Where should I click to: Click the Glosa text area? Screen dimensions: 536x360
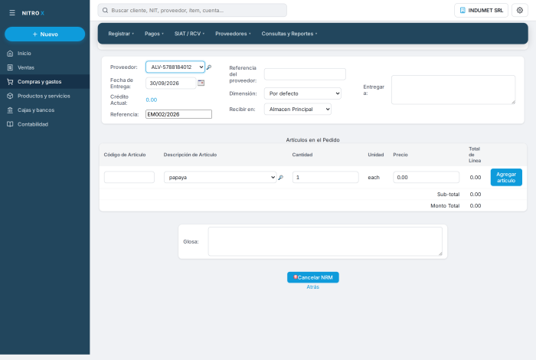click(325, 241)
